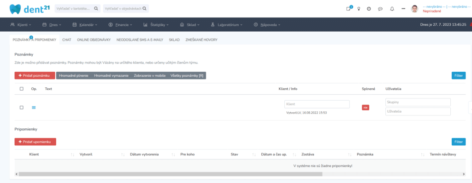
Task: Open the Užívatelia selector field in the note row
Action: pyautogui.click(x=418, y=111)
